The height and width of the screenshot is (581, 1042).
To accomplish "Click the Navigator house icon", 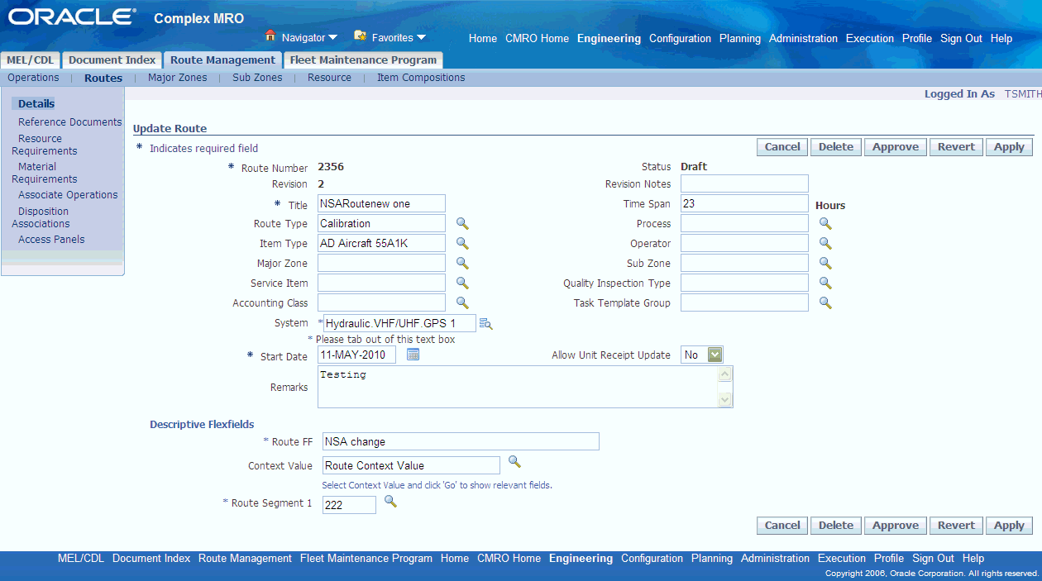I will (x=270, y=36).
